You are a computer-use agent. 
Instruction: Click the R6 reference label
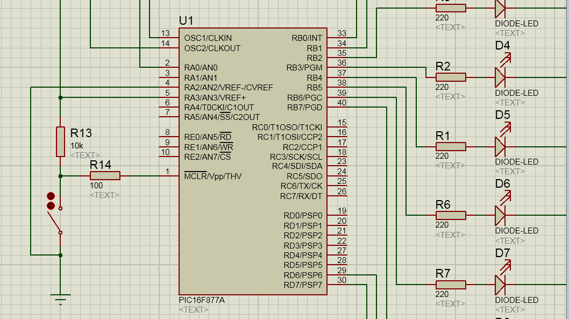click(443, 204)
